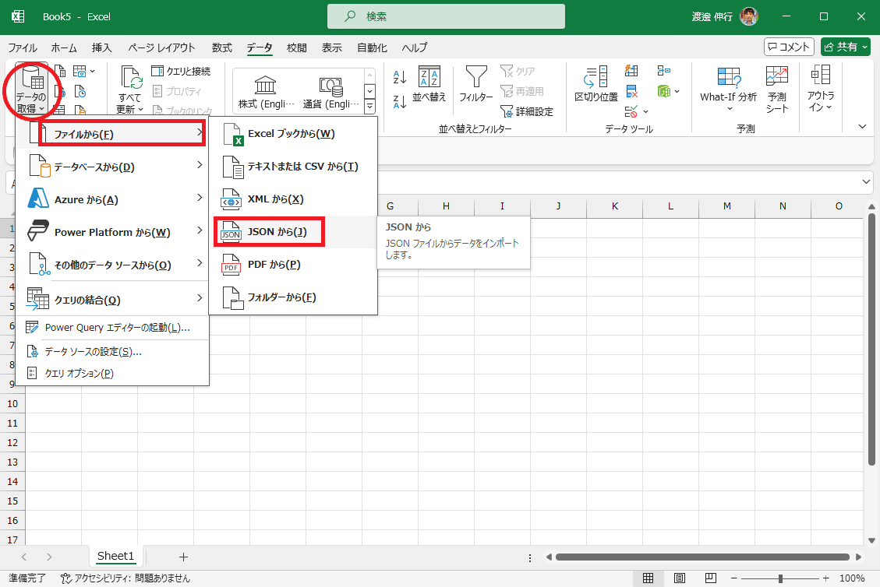Click the vertical scrollbar thumb
Screen dimensions: 880x587
click(x=871, y=340)
